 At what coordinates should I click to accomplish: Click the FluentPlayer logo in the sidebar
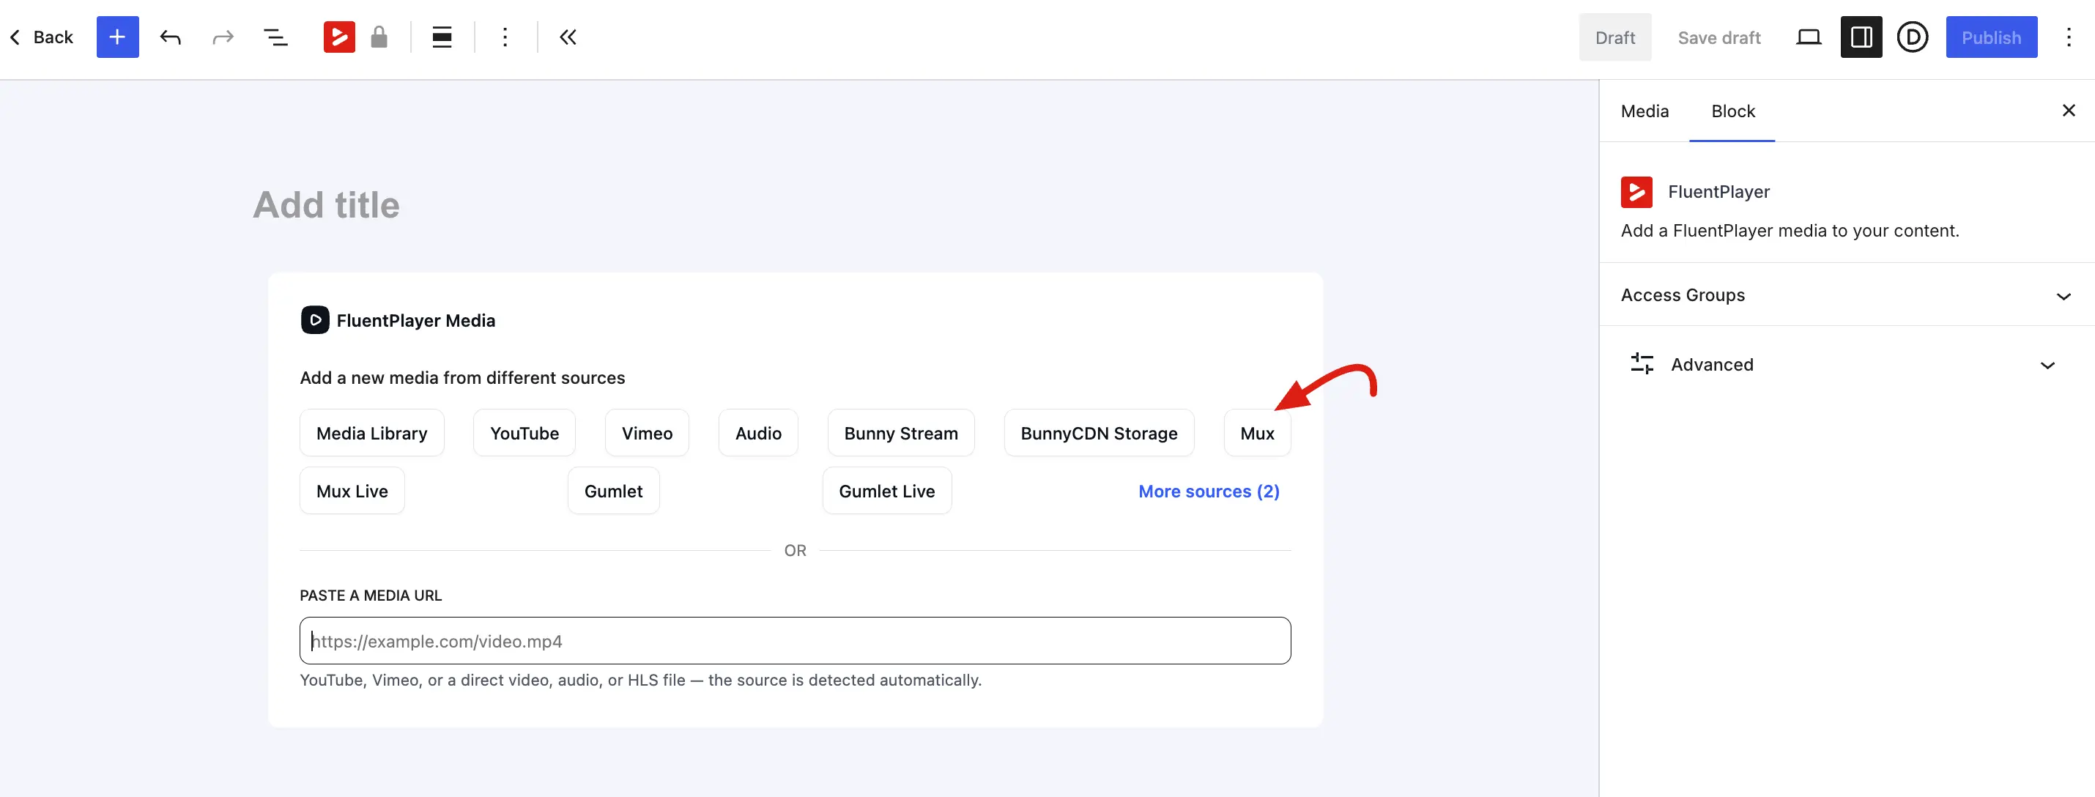pos(1636,192)
